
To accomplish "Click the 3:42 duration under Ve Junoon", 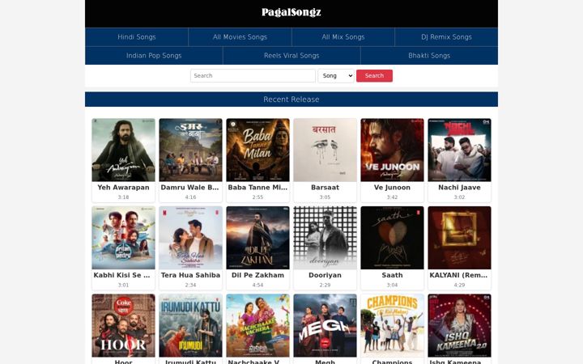I will tap(392, 197).
